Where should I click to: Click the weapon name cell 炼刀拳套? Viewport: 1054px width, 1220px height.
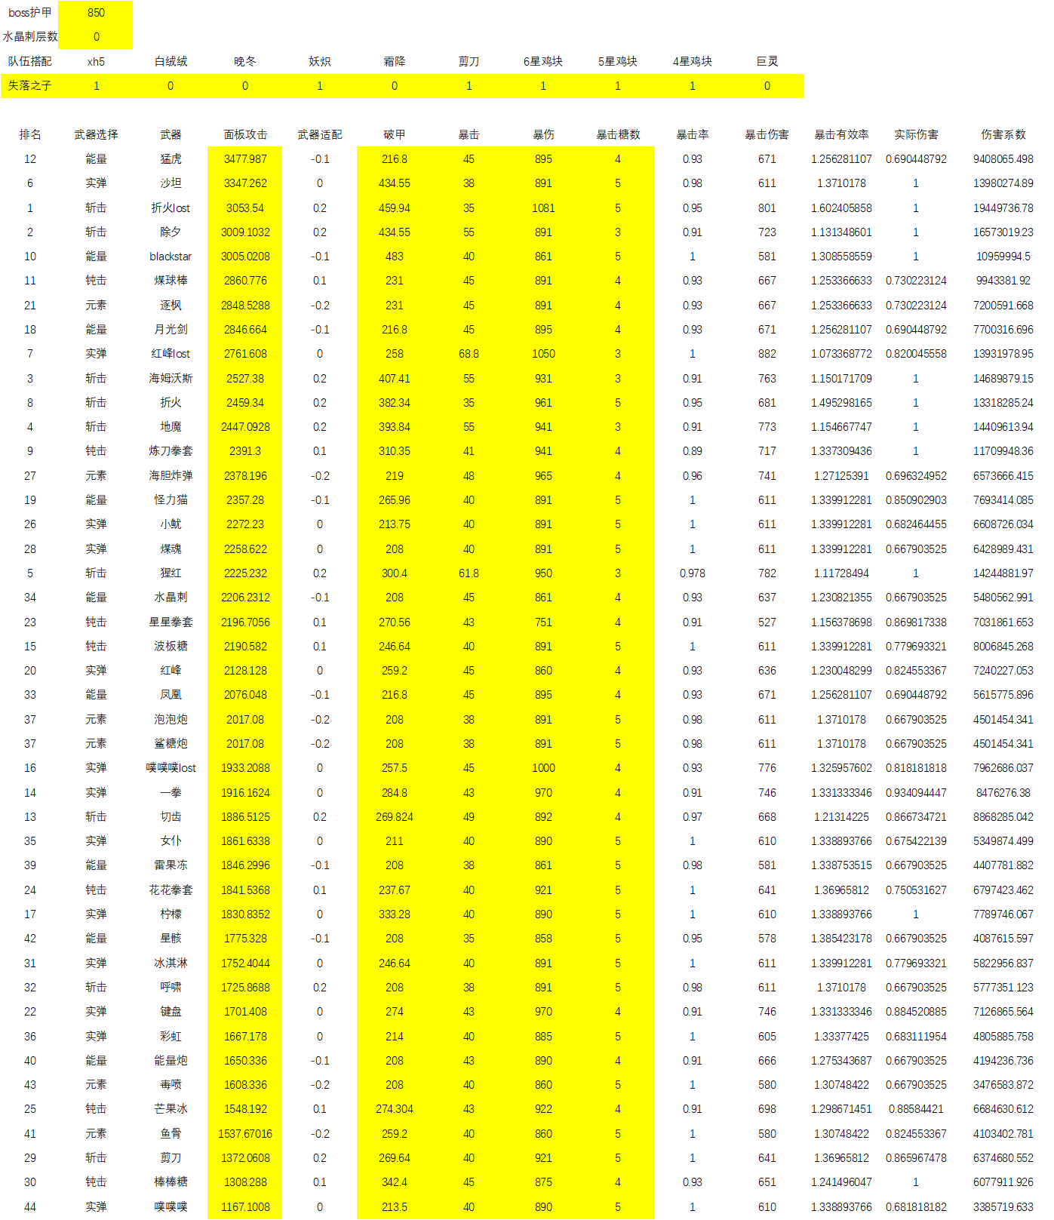(x=171, y=451)
